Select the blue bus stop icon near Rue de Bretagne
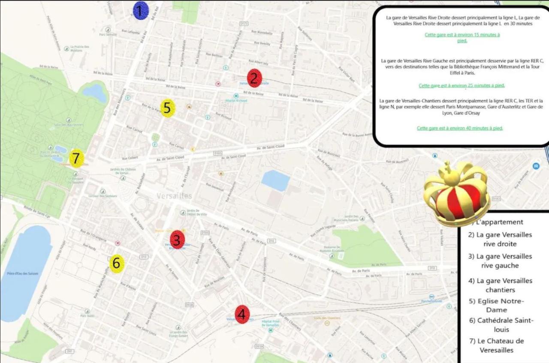Viewport: 549px width, 363px height. click(536, 166)
